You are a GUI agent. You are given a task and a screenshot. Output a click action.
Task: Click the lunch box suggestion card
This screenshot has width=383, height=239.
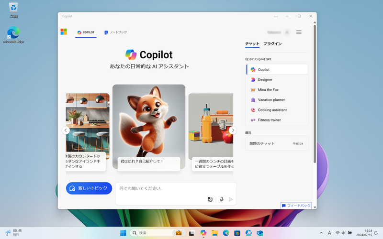(x=211, y=126)
